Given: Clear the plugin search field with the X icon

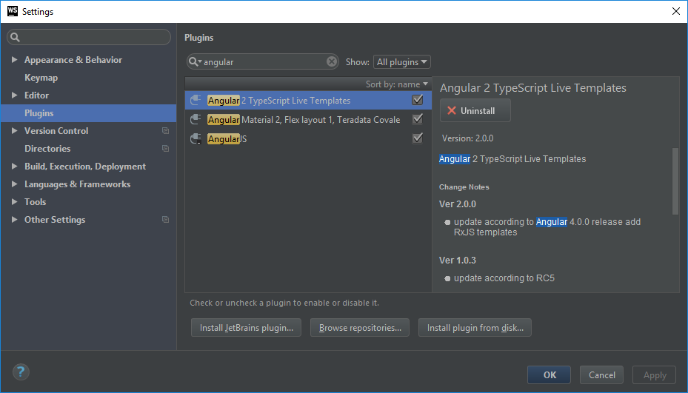Looking at the screenshot, I should [x=332, y=62].
